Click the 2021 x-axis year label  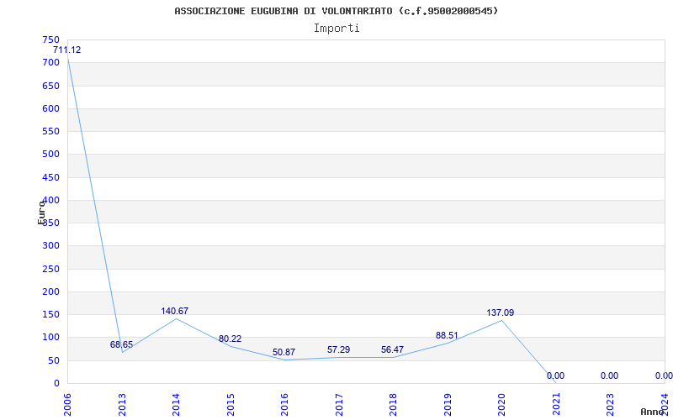click(557, 405)
